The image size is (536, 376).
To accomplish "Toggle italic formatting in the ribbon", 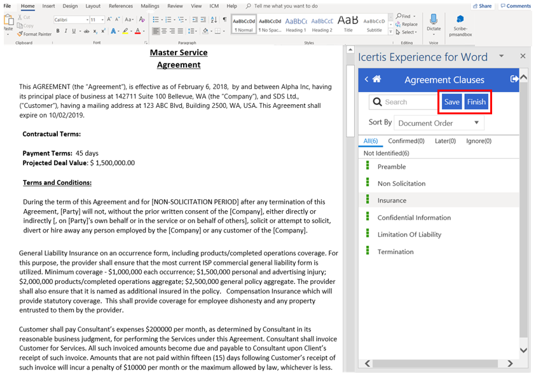I will (x=65, y=30).
